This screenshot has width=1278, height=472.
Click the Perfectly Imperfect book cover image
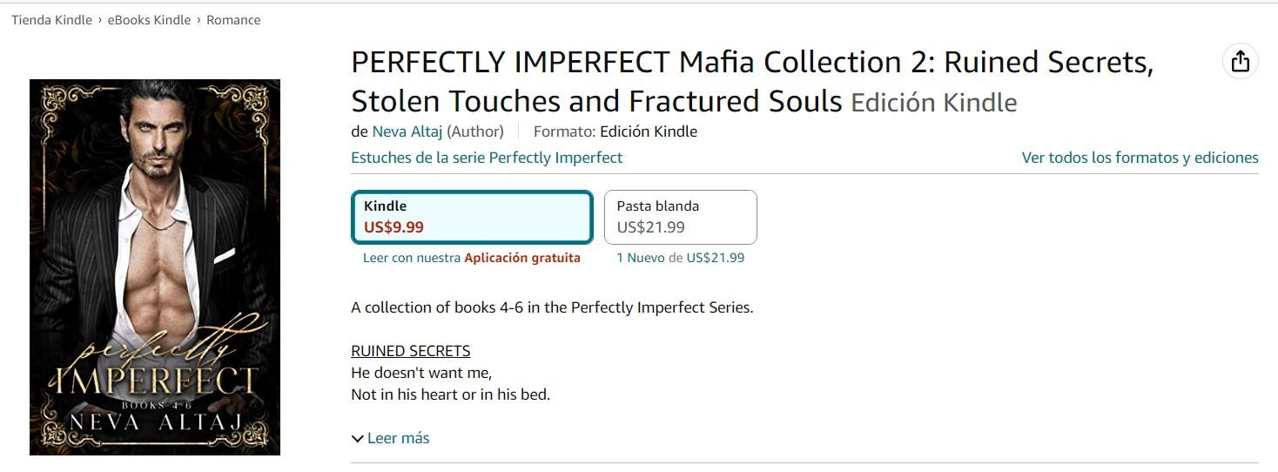point(155,267)
